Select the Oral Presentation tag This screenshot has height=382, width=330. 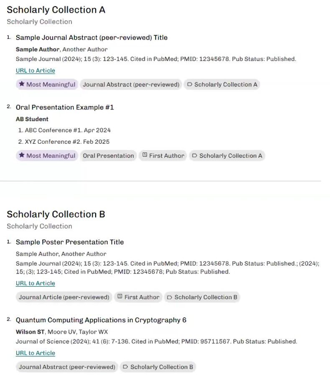(109, 155)
